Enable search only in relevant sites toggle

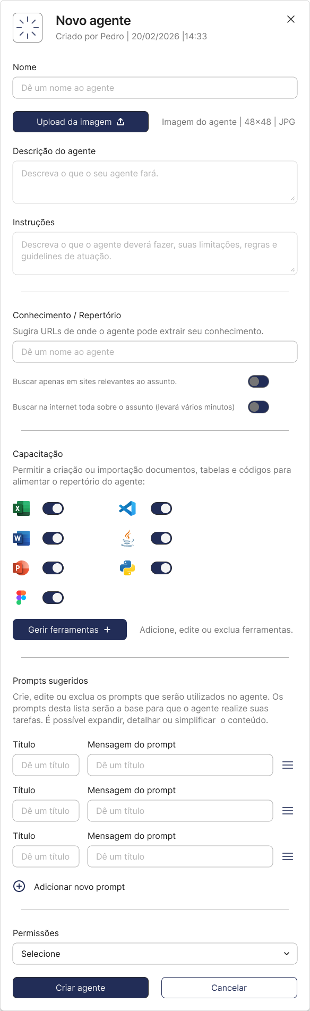(x=259, y=381)
